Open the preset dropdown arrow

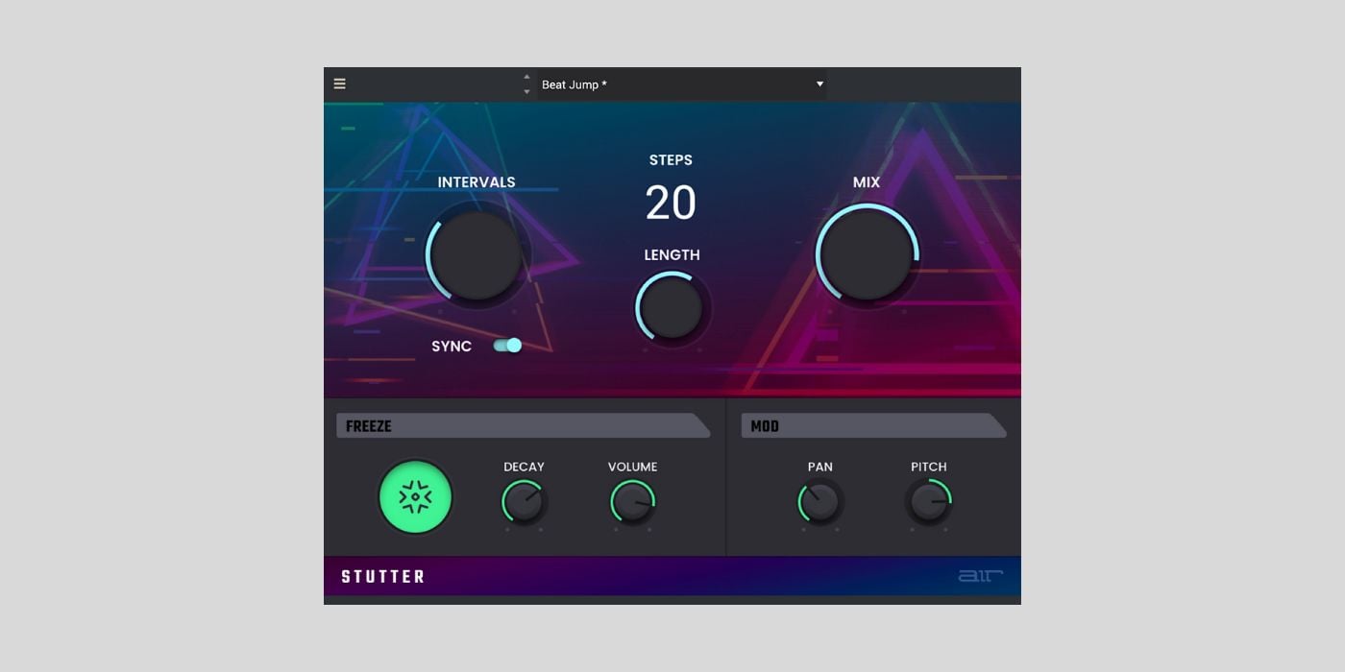tap(819, 84)
